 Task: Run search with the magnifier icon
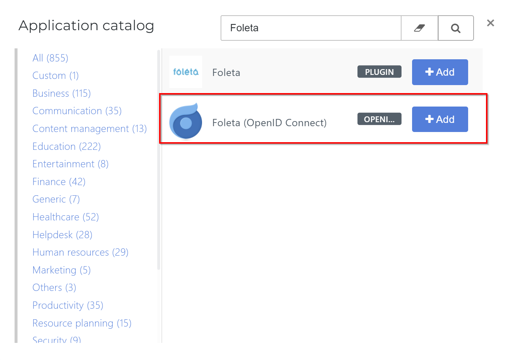pos(456,28)
